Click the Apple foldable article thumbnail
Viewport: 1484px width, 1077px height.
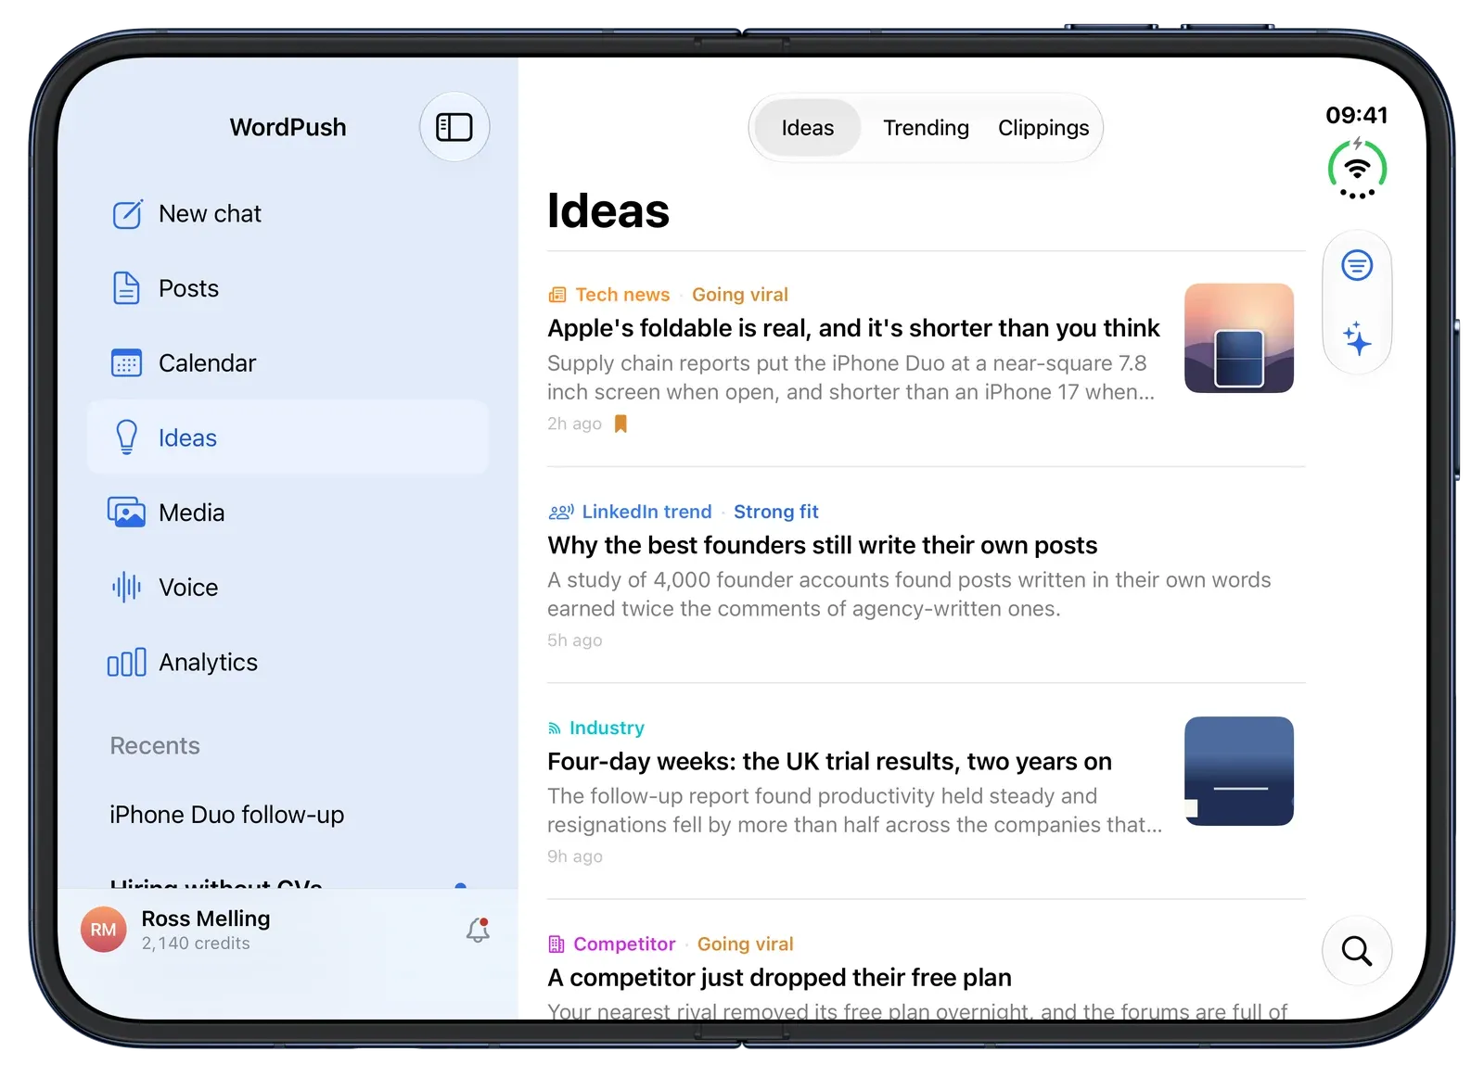1239,338
